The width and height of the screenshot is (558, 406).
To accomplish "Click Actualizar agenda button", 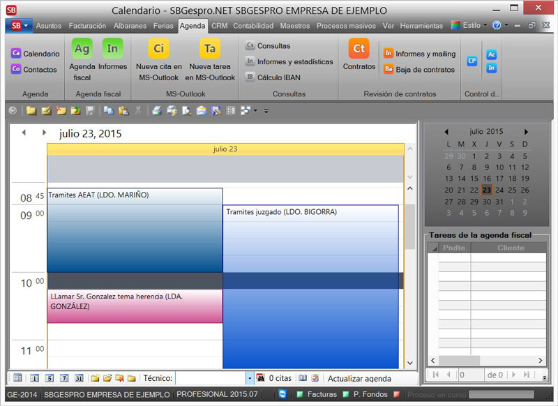I will coord(359,379).
